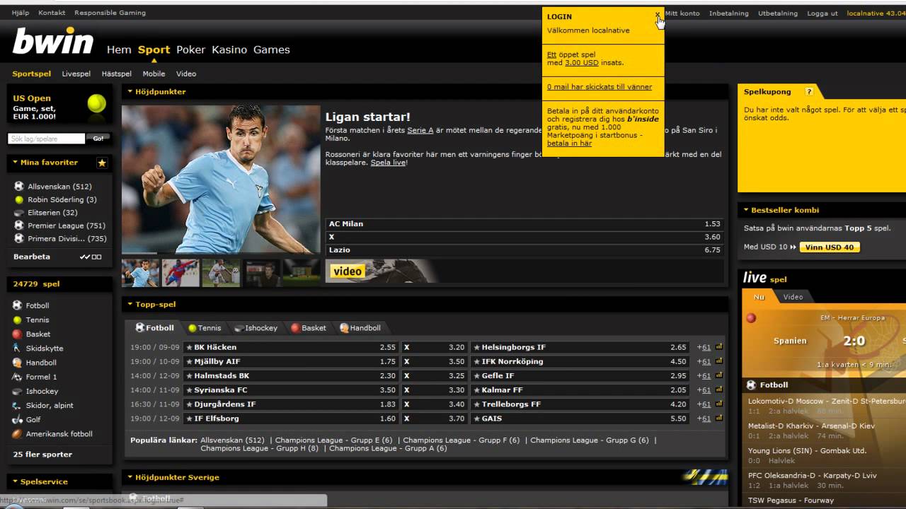Toggle the Bearbeta view mode icons
Image resolution: width=906 pixels, height=509 pixels.
click(x=91, y=257)
